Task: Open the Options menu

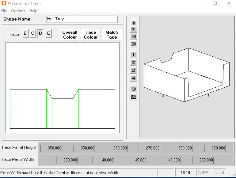Action: pyautogui.click(x=18, y=11)
